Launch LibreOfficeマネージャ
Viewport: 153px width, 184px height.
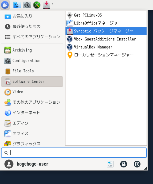[x=106, y=23]
